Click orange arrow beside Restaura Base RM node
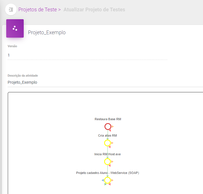The height and width of the screenshot is (194, 203). pyautogui.click(x=112, y=126)
